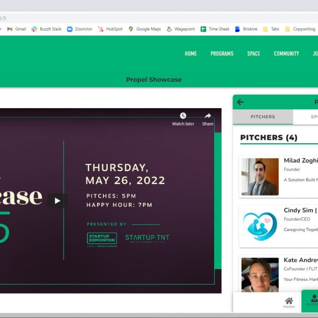Click the browser address bar

(159, 18)
